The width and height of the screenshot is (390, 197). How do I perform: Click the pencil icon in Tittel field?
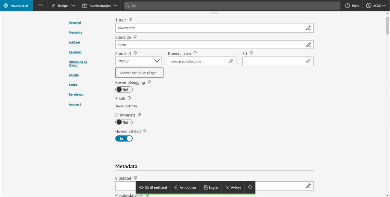pos(308,28)
